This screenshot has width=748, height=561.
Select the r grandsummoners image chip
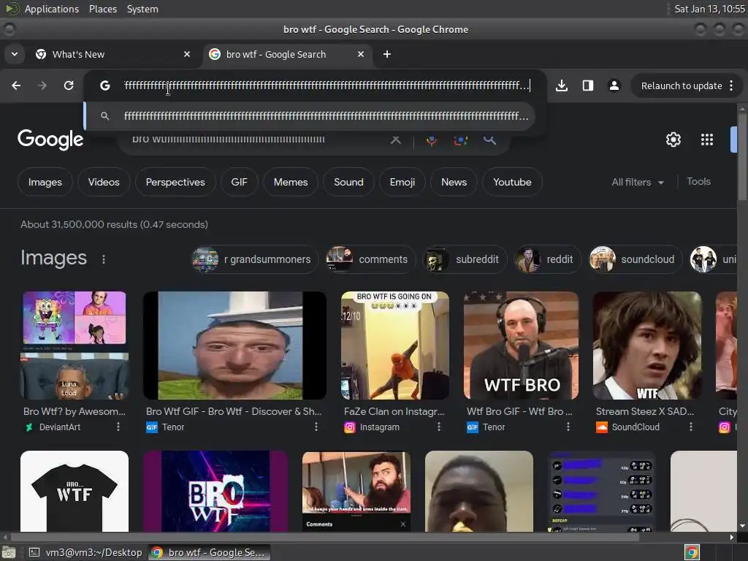point(254,259)
